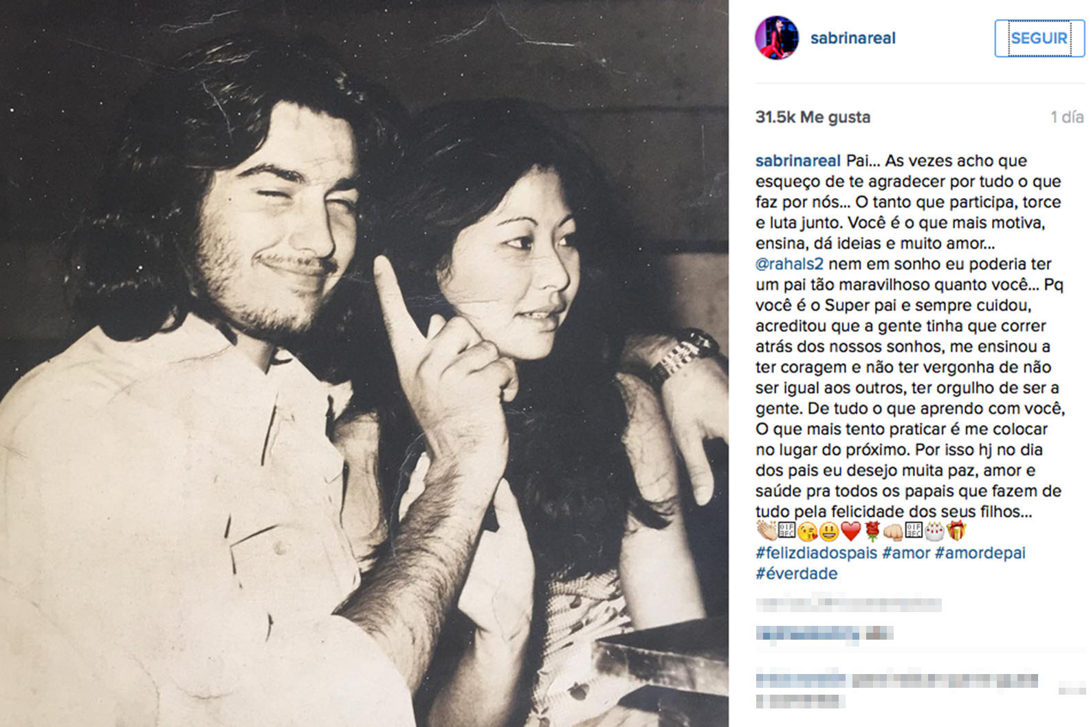This screenshot has width=1091, height=727.
Task: Open the #éverdade hashtag
Action: click(796, 574)
